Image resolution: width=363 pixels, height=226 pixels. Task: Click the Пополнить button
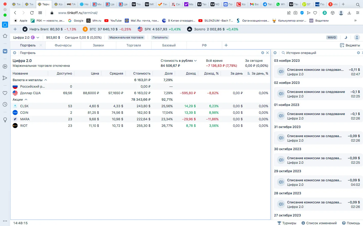coord(160,37)
